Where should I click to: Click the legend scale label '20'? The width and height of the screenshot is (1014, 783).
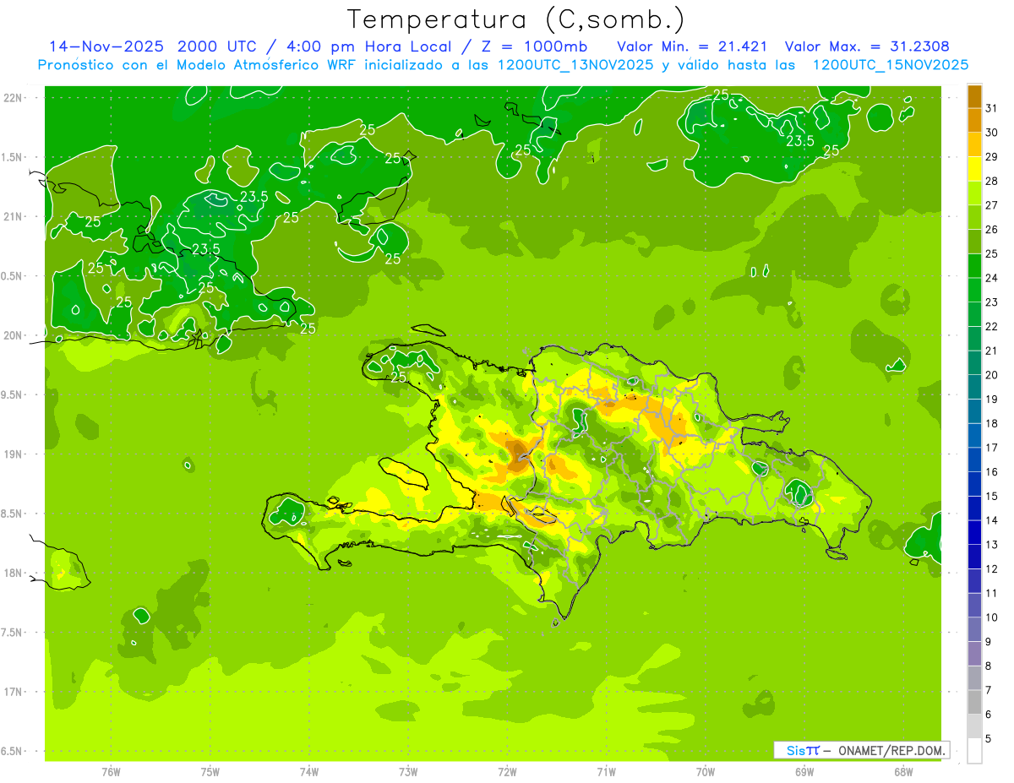pyautogui.click(x=992, y=375)
